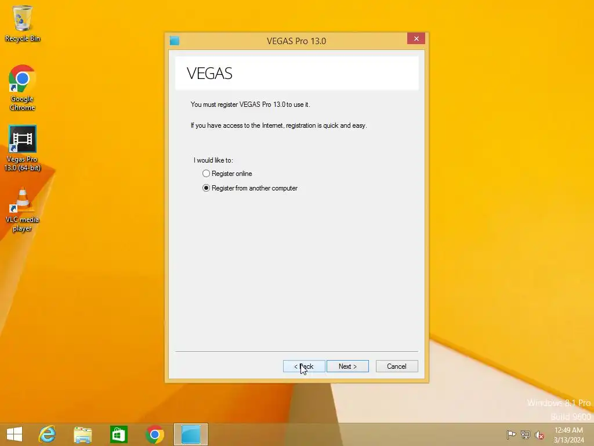Viewport: 594px width, 446px height.
Task: Close the VEGAS Pro 13.0 window
Action: [416, 39]
